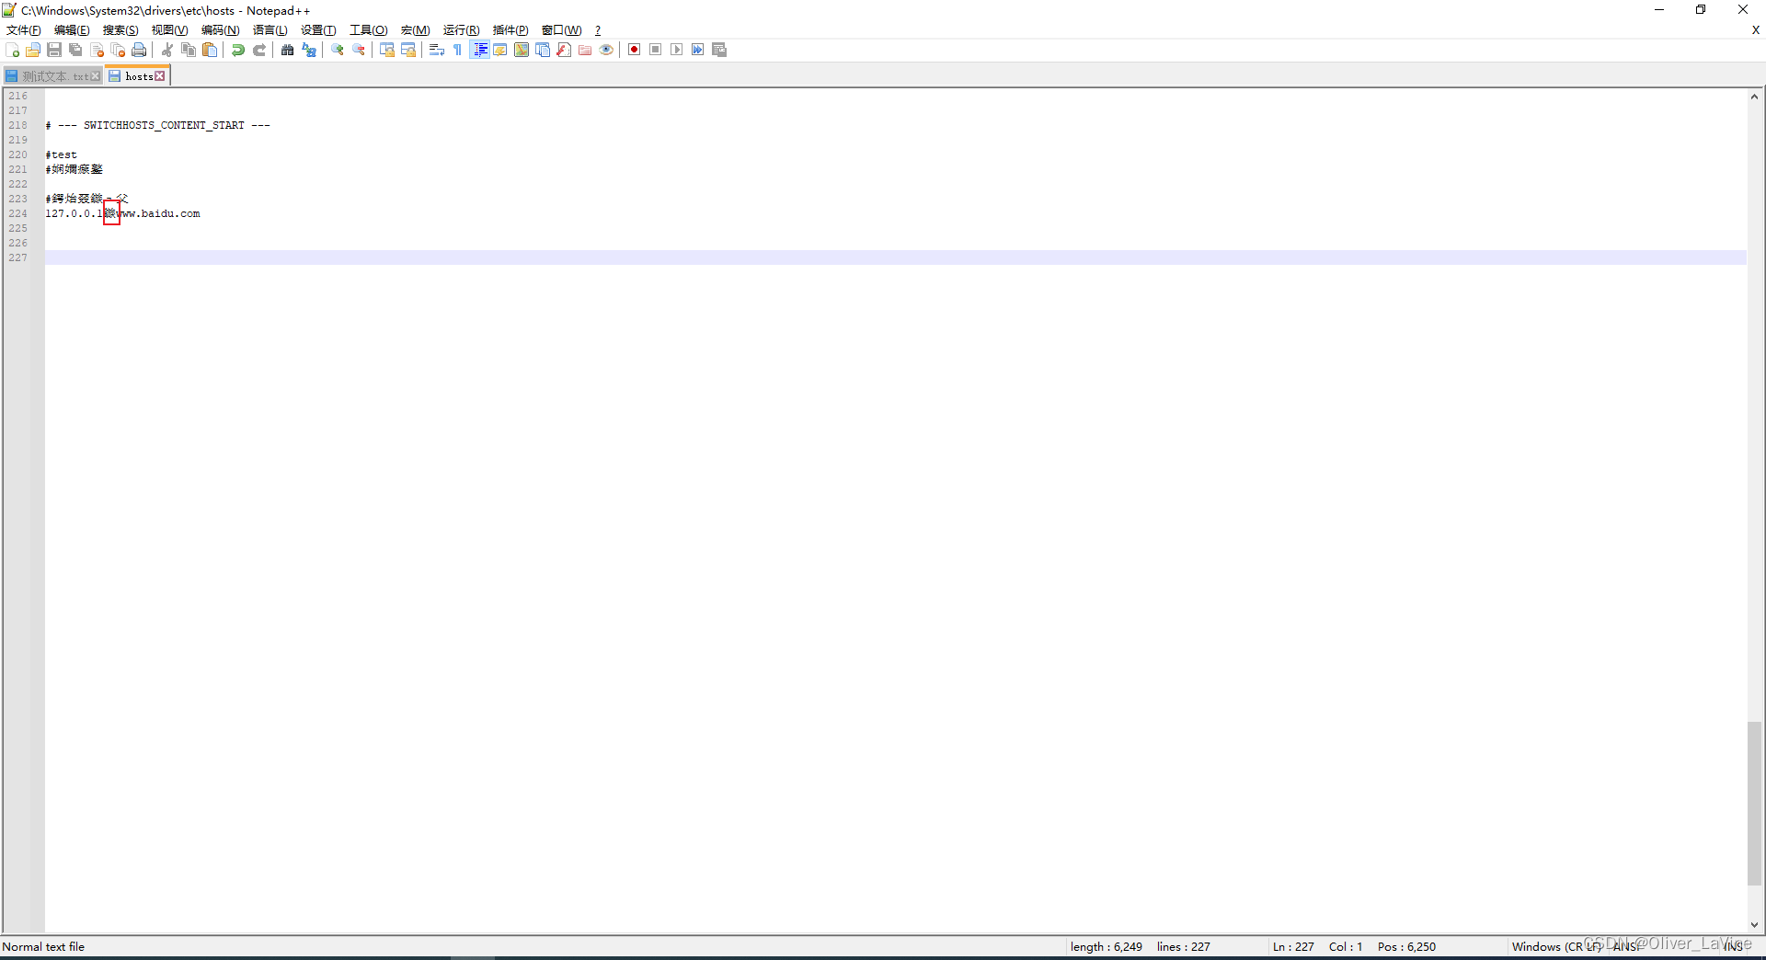Screen dimensions: 1766x960
Task: Select the Record Macro icon
Action: pos(635,50)
